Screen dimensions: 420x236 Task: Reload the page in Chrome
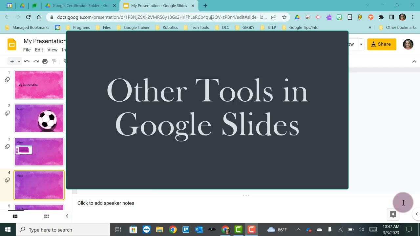28,17
